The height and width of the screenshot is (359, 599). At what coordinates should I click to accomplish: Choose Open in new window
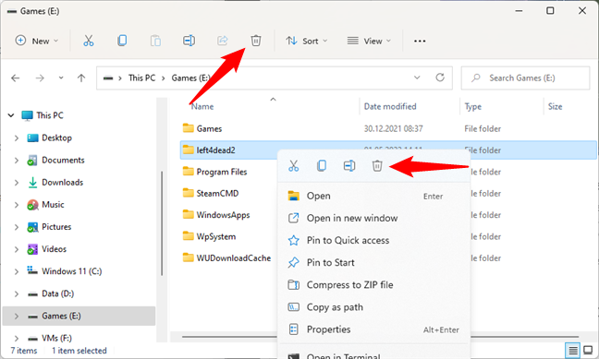pyautogui.click(x=373, y=218)
